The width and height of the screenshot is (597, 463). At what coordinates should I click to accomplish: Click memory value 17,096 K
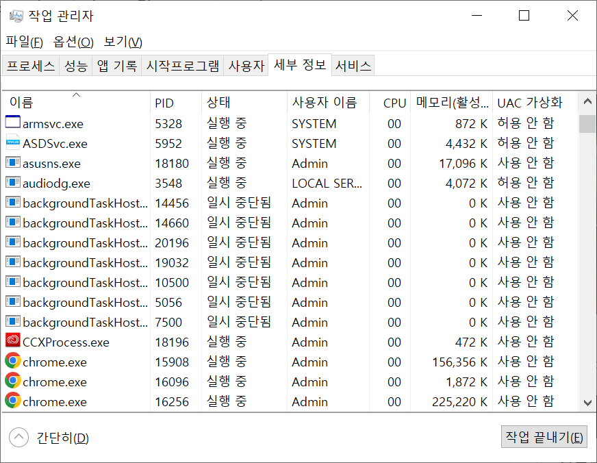tap(463, 163)
